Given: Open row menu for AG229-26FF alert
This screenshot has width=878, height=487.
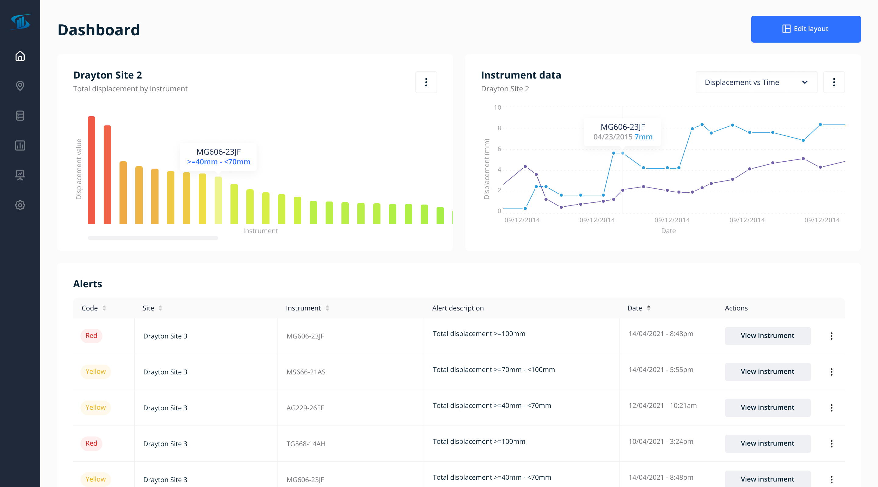Looking at the screenshot, I should (831, 408).
